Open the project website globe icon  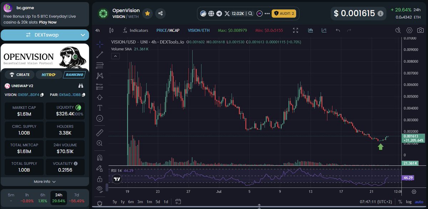(x=211, y=14)
